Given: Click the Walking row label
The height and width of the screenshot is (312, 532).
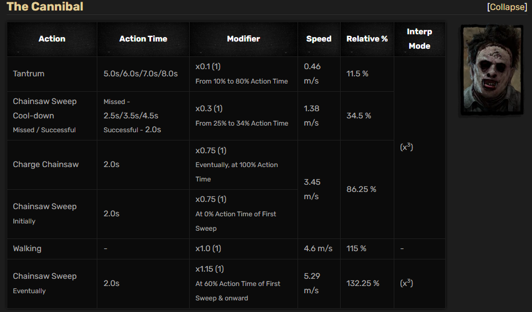Looking at the screenshot, I should click(27, 248).
